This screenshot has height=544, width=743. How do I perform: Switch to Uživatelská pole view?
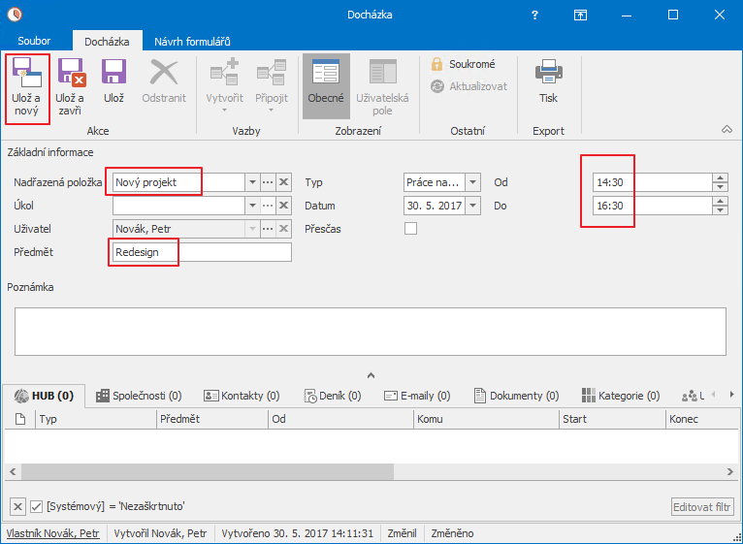(382, 87)
